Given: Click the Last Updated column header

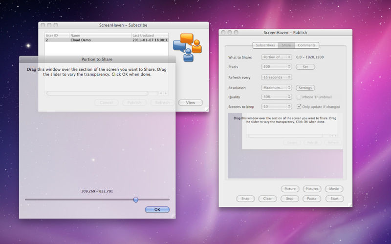Looking at the screenshot, I should tap(150, 35).
